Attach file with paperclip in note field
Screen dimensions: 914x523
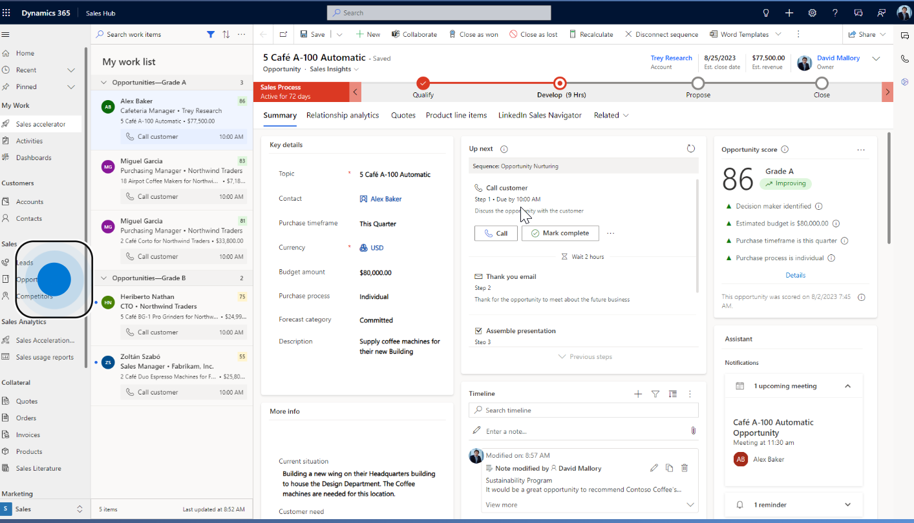click(693, 431)
